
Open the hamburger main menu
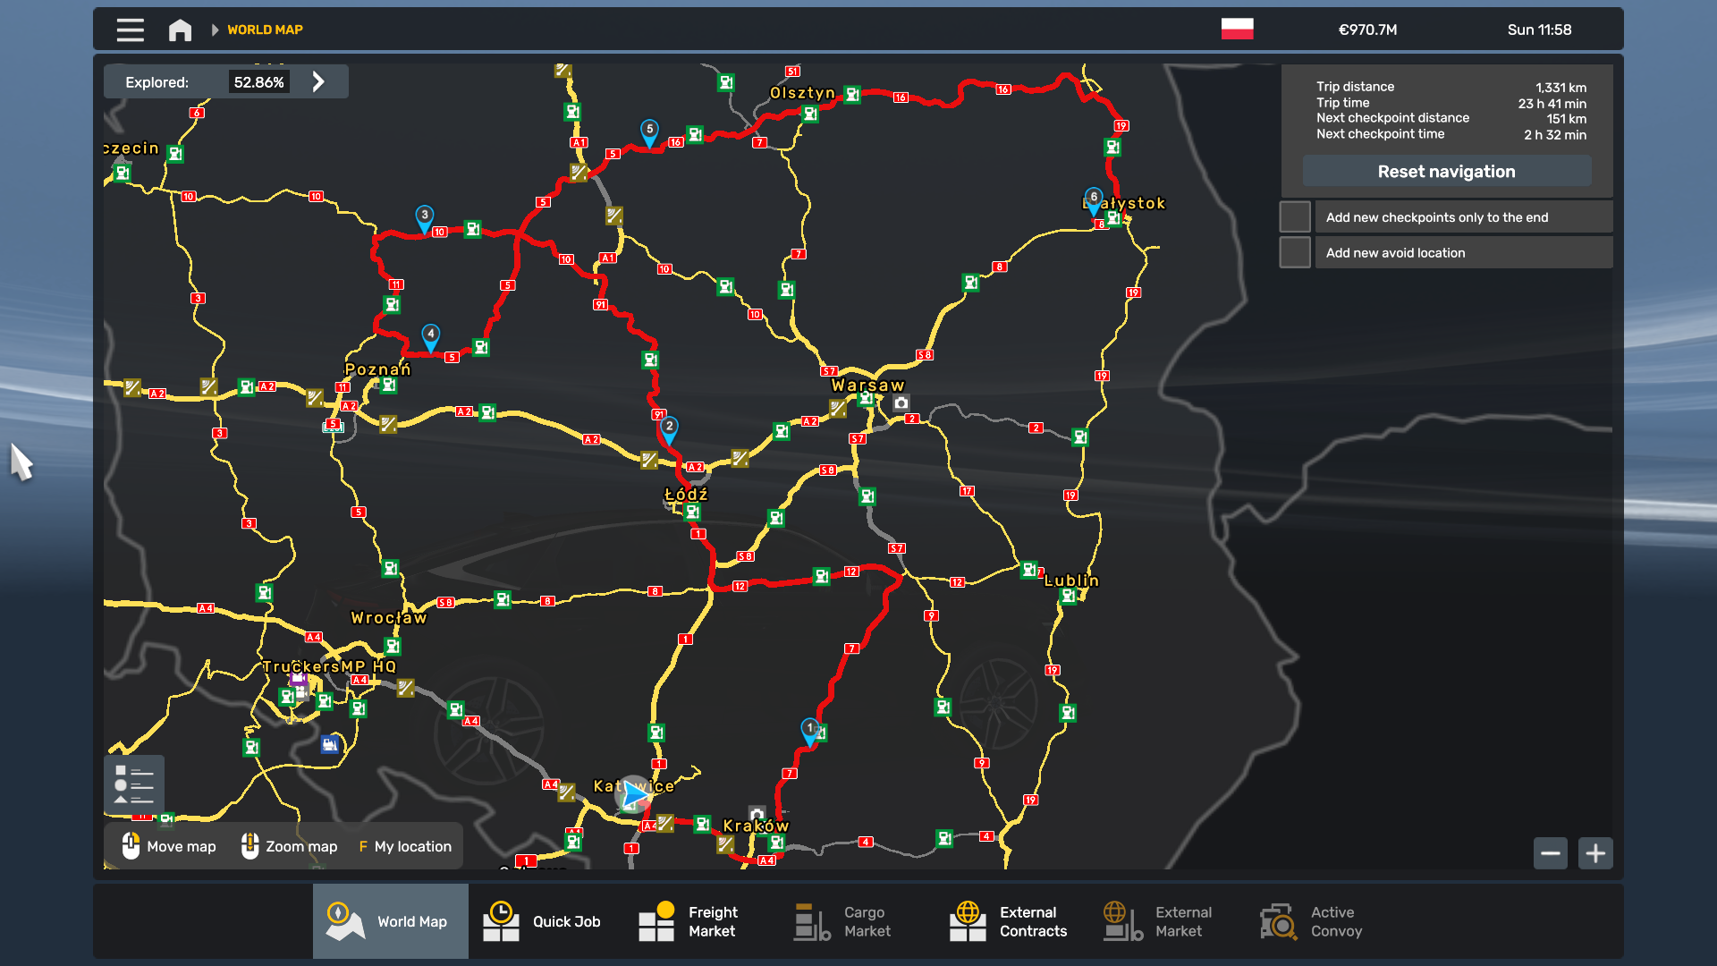(x=130, y=30)
